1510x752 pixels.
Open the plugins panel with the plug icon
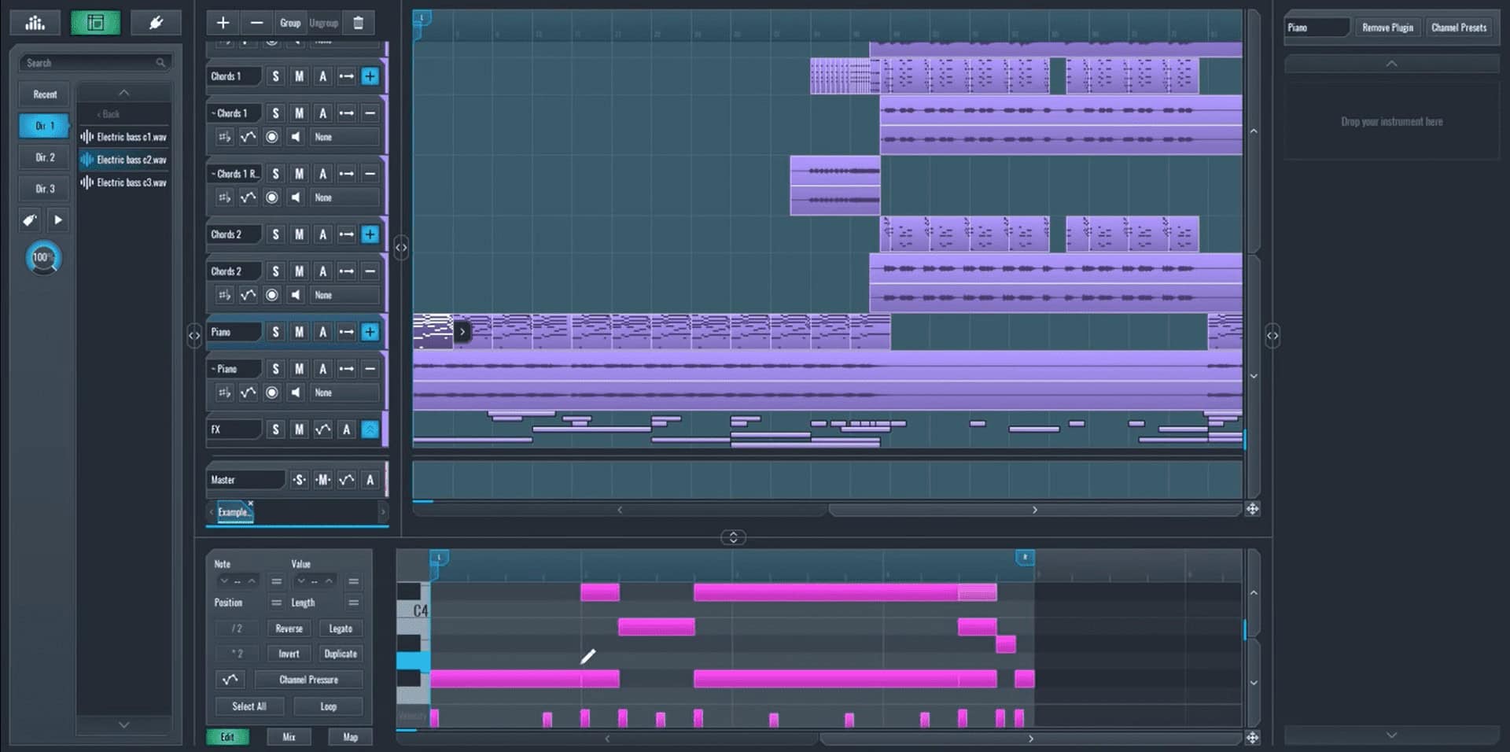pos(156,22)
